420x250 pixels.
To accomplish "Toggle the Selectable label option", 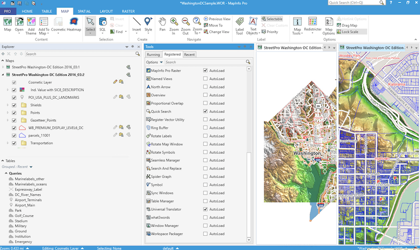I will tap(272, 19).
